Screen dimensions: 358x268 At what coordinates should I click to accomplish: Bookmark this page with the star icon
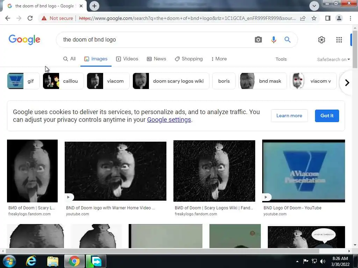point(314,18)
